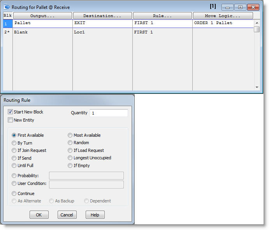Open the Move Logic... column button
269x230 pixels.
pos(223,16)
